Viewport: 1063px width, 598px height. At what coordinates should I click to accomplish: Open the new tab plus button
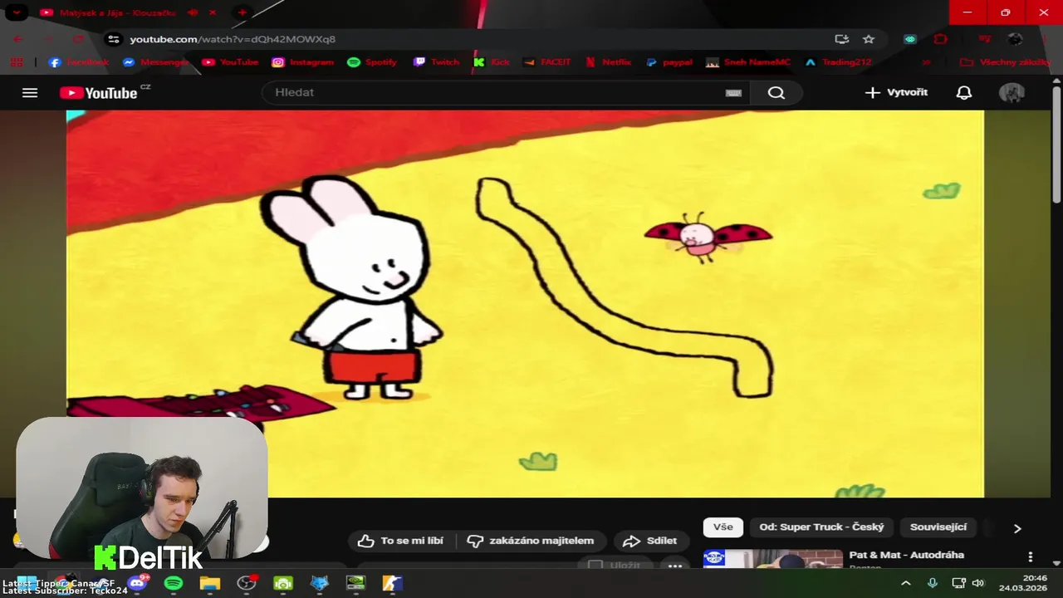pos(242,12)
